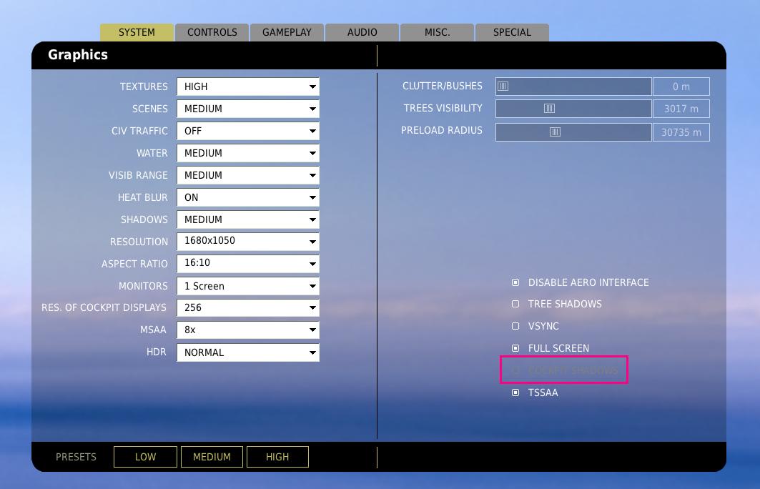
Task: Apply the MEDIUM graphics preset
Action: [x=212, y=457]
